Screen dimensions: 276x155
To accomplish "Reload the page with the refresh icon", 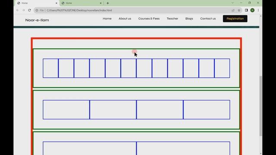I will [29, 10].
